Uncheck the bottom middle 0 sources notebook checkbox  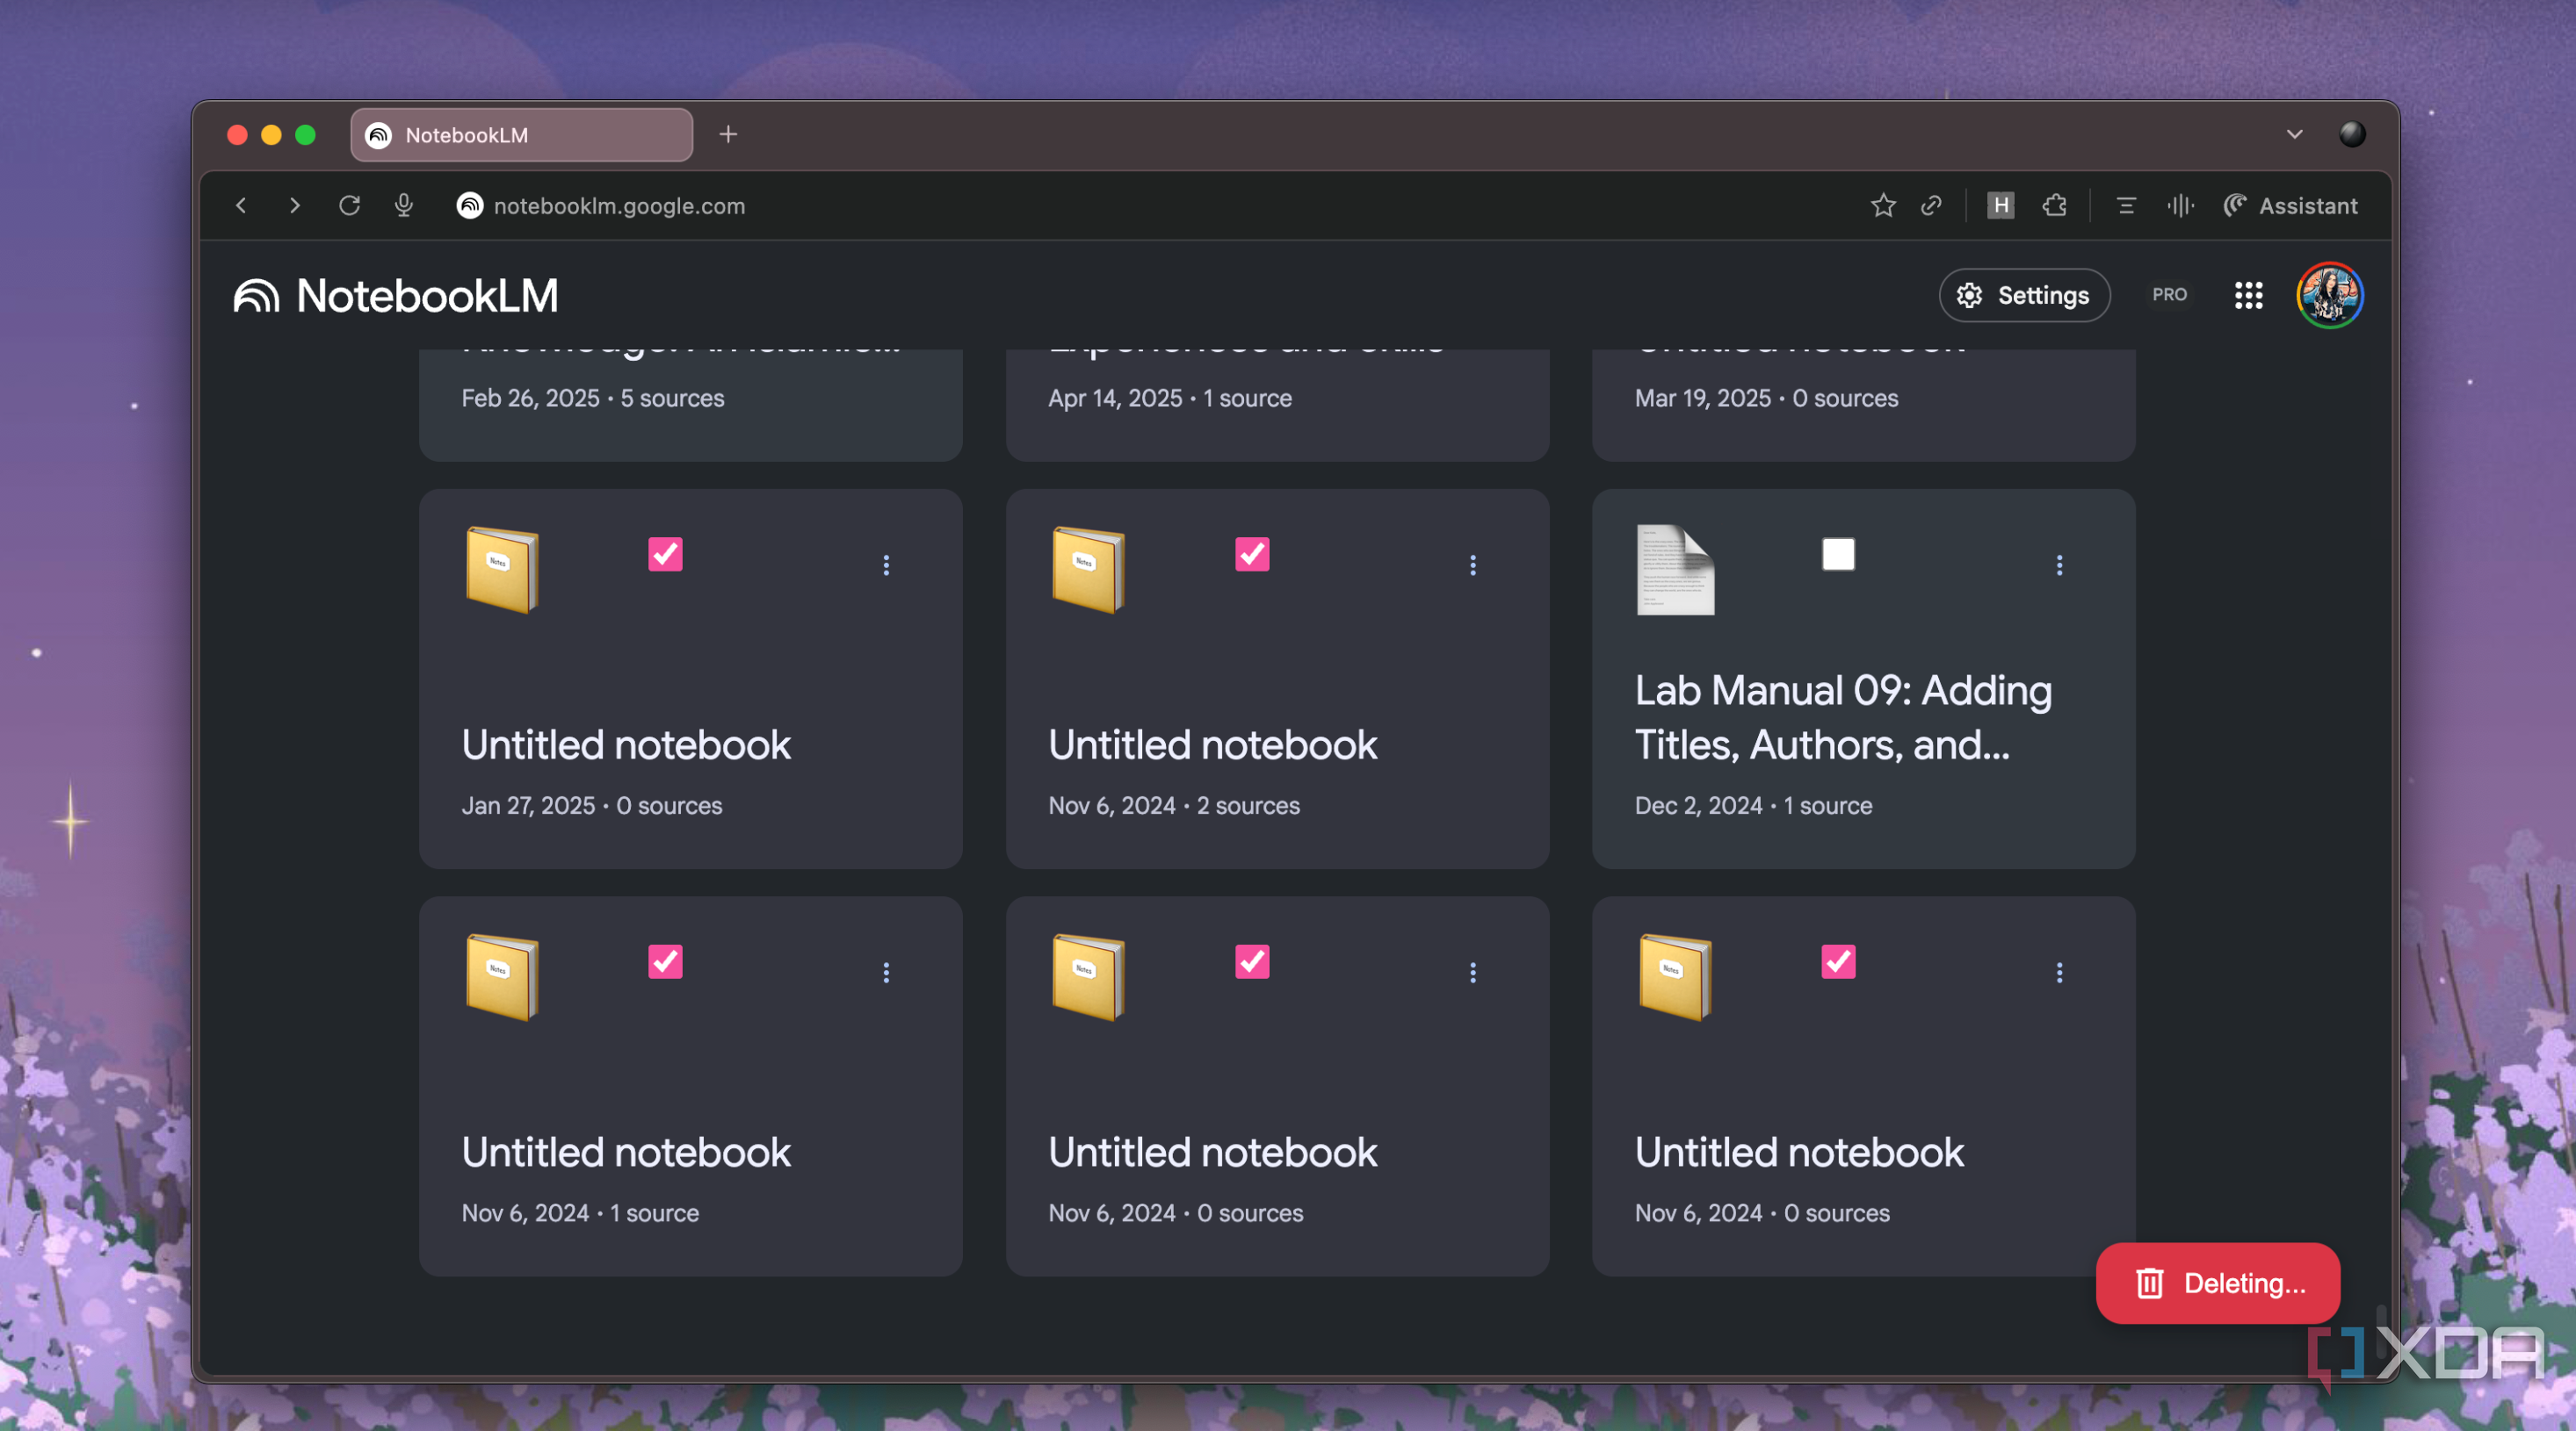[1251, 961]
